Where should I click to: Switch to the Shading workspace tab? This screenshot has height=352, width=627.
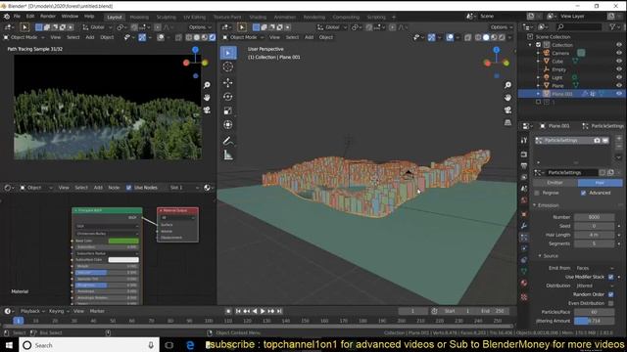point(258,17)
